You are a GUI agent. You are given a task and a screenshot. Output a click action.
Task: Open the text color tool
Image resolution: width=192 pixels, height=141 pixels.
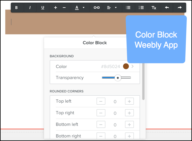(x=77, y=8)
